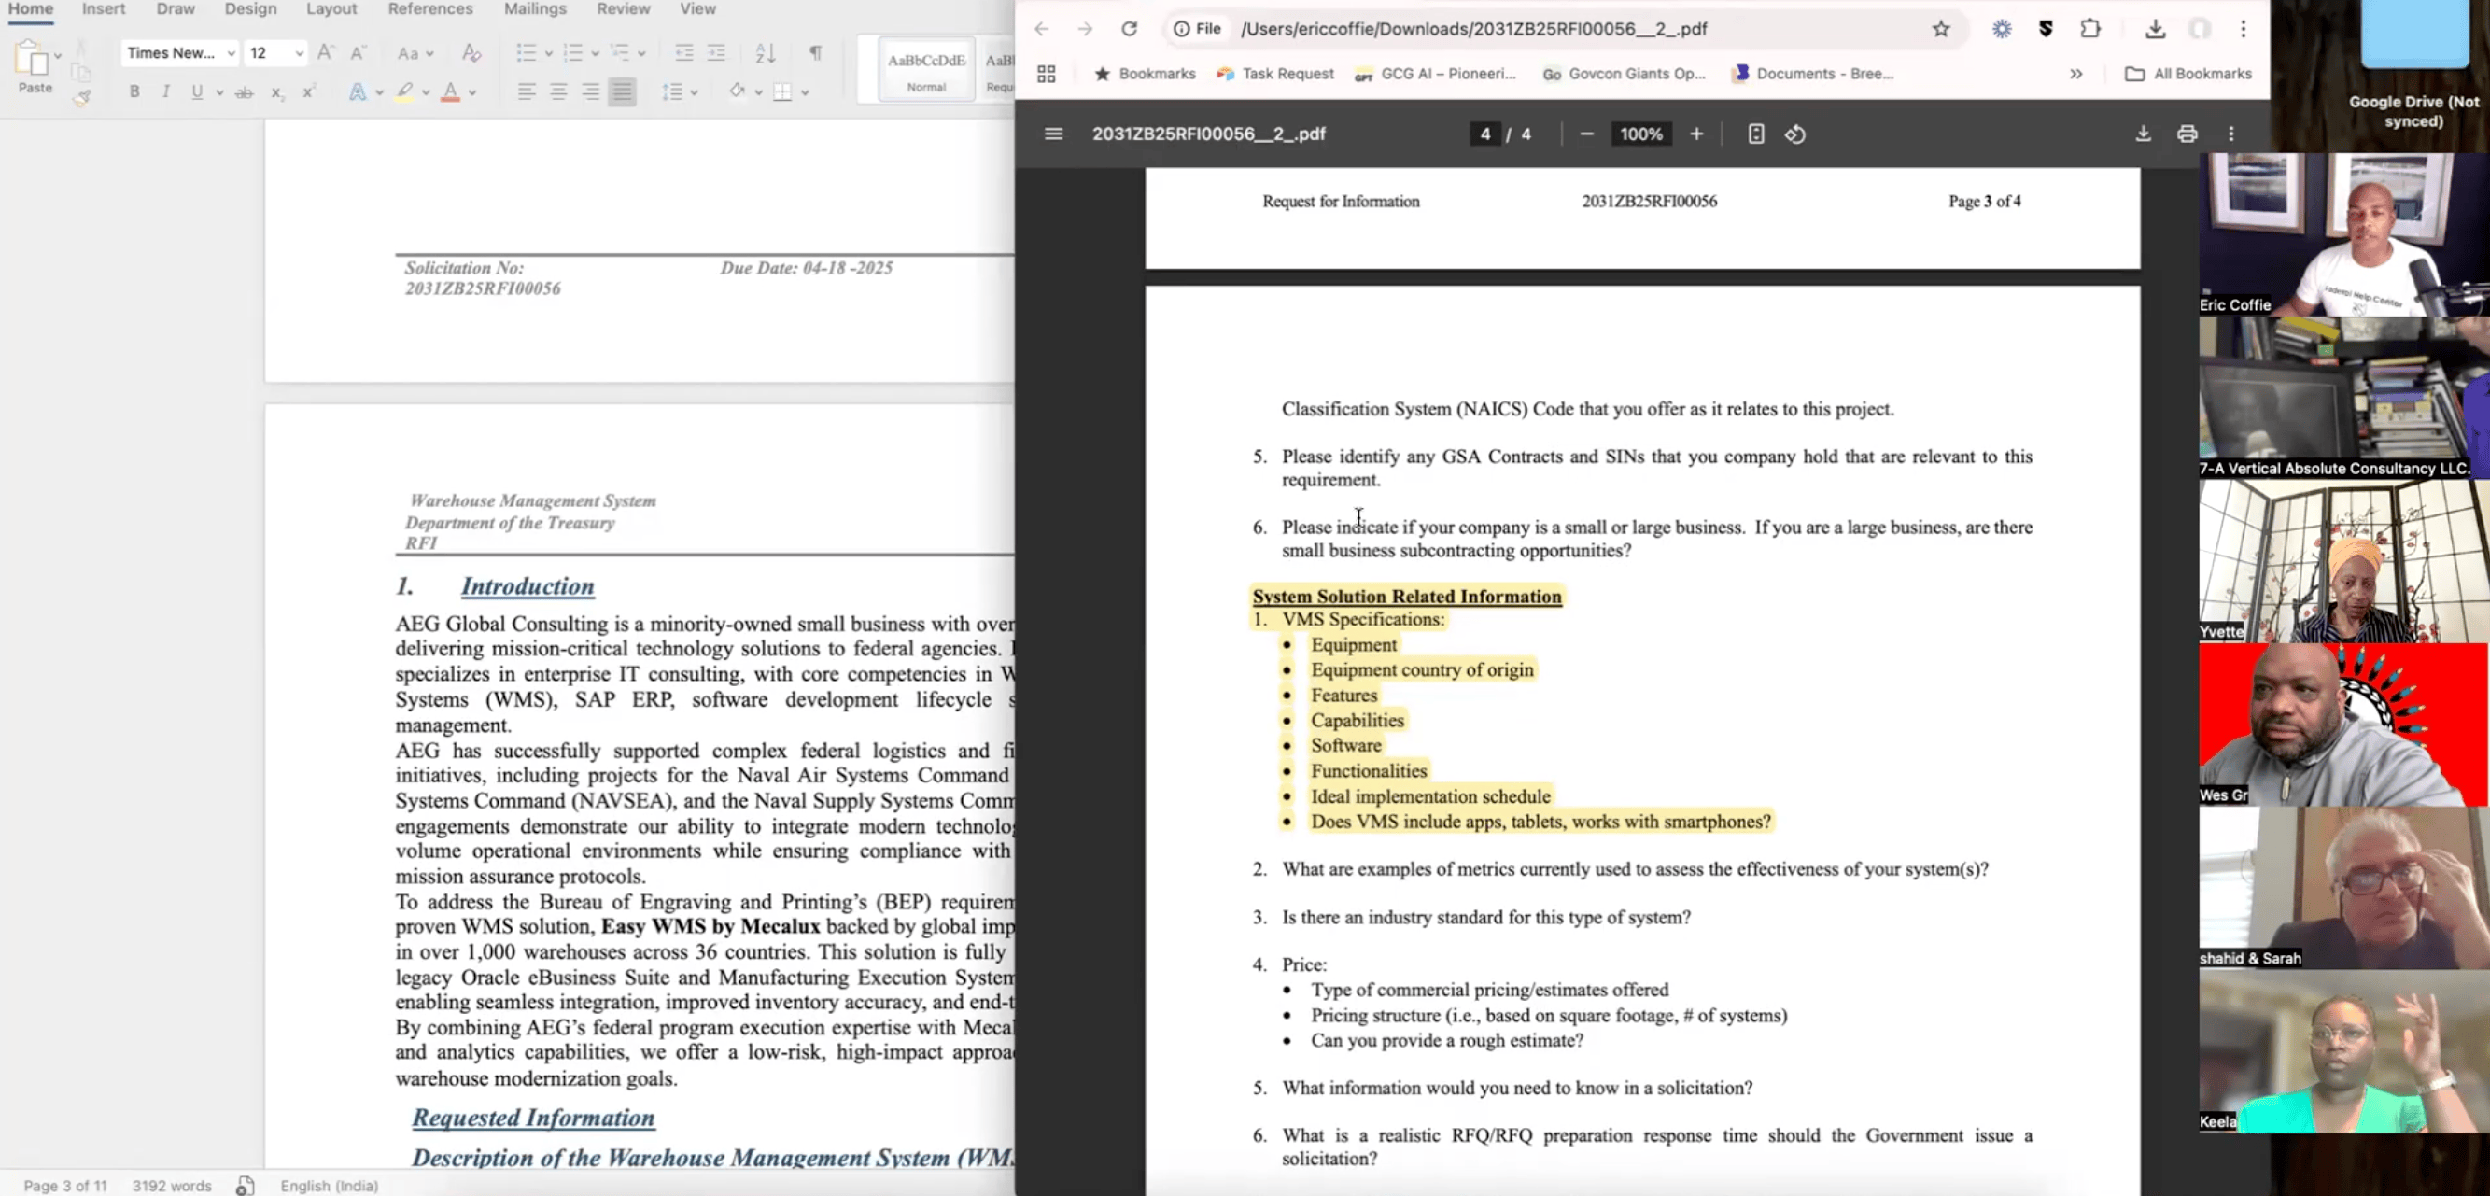Viewport: 2490px width, 1196px height.
Task: Rotate the PDF counterclockwise
Action: (1795, 134)
